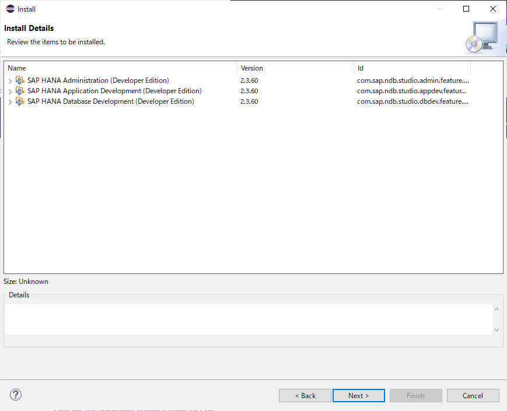The width and height of the screenshot is (507, 411).
Task: Click the com.sap.ndb.studio.appdev.featur id cell
Action: pyautogui.click(x=411, y=91)
